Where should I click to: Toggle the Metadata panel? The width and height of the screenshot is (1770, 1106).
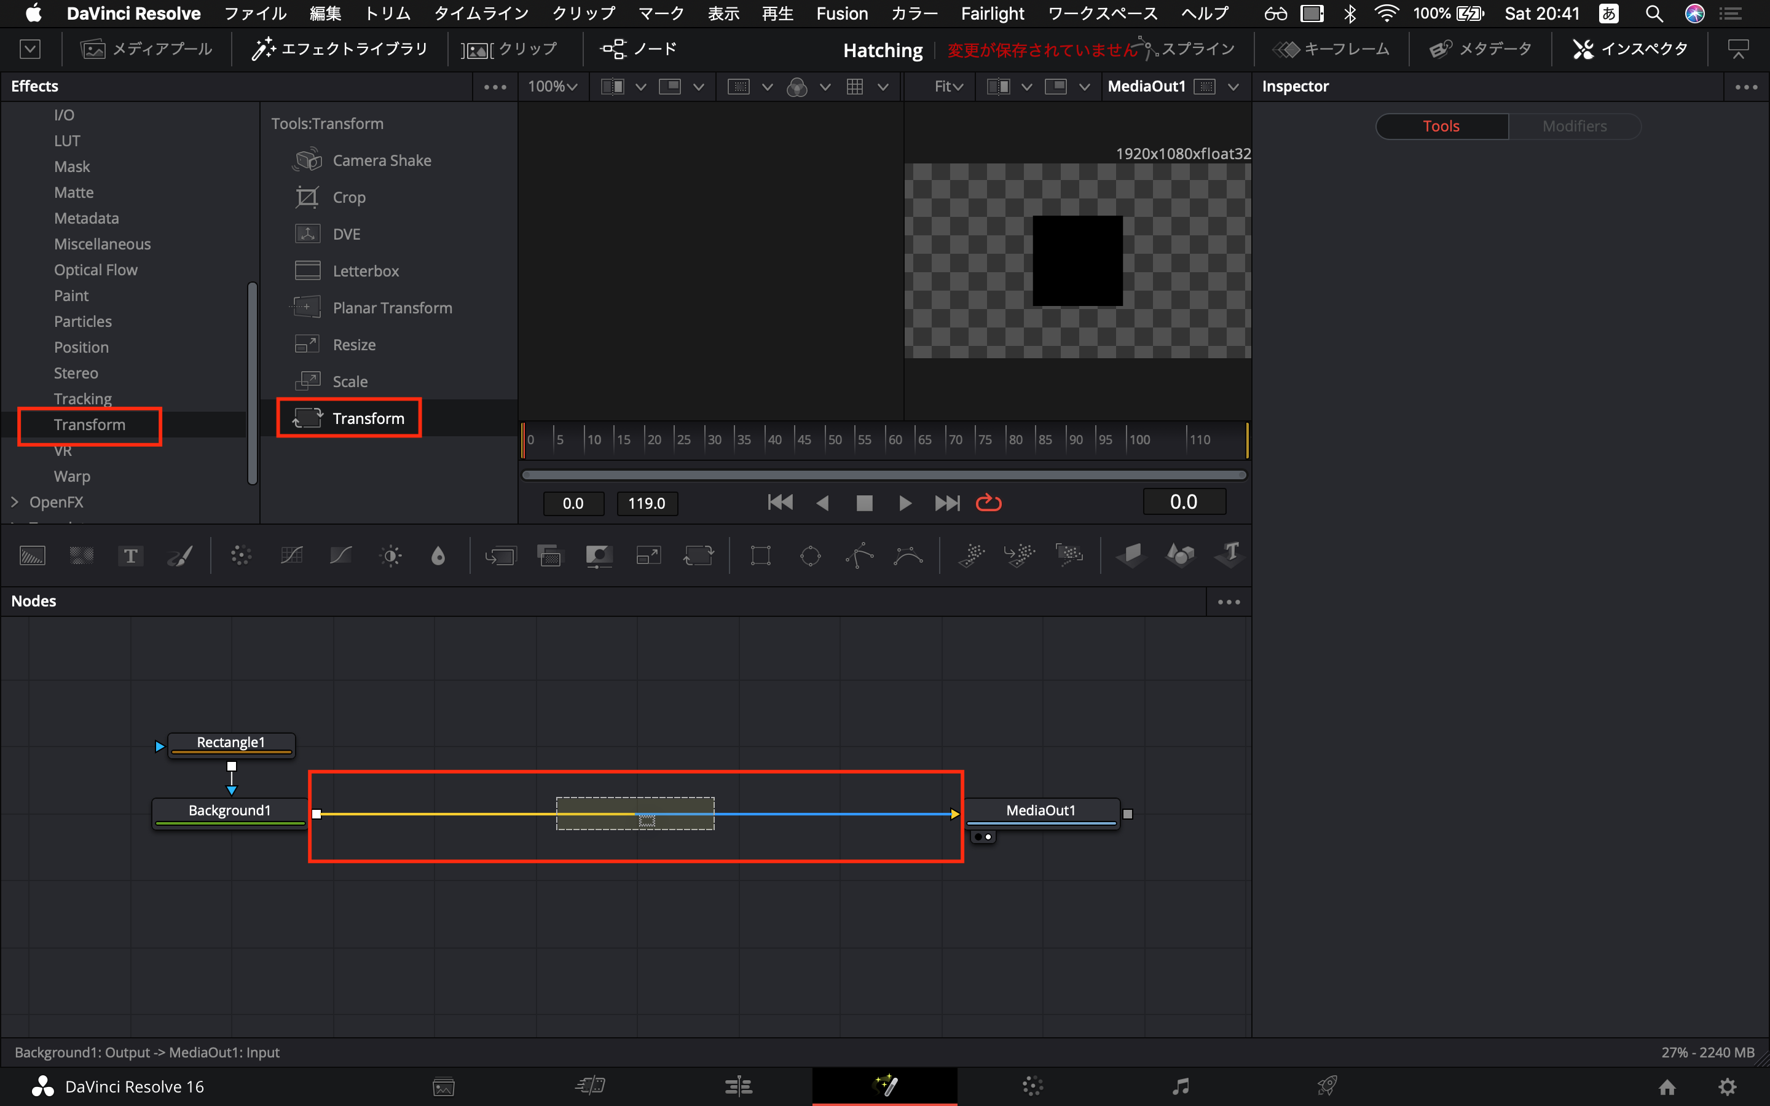[1481, 49]
